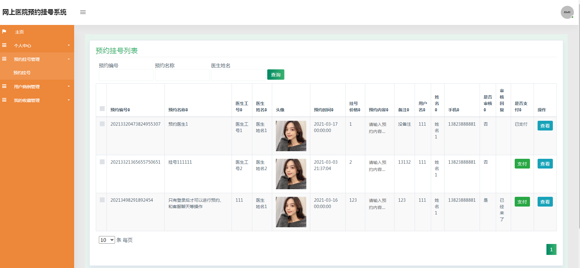The image size is (580, 268).
Task: Expand the 用户病例管理 submenu arrow
Action: [69, 86]
